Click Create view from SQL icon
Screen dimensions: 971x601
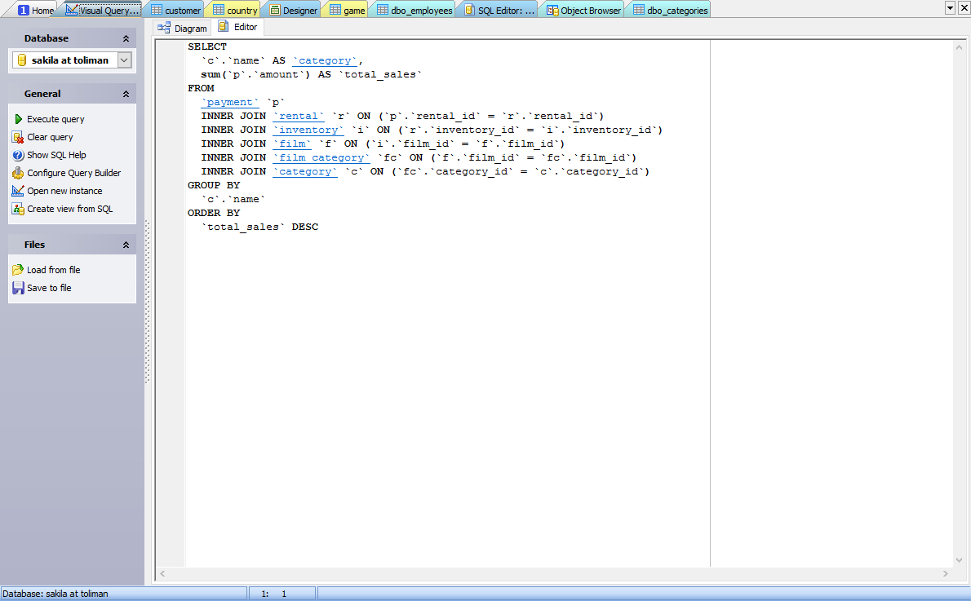click(18, 209)
